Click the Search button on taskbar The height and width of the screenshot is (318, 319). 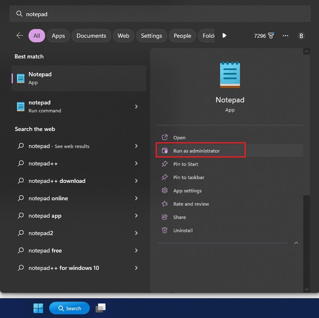click(x=69, y=308)
